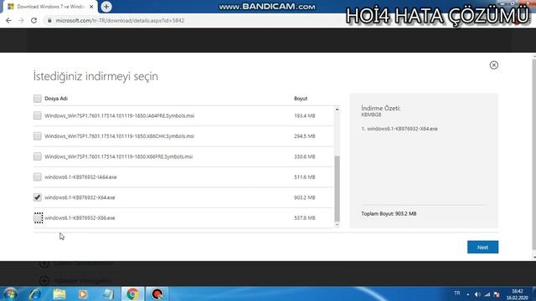Click the Dosya Adı column header

(56, 99)
